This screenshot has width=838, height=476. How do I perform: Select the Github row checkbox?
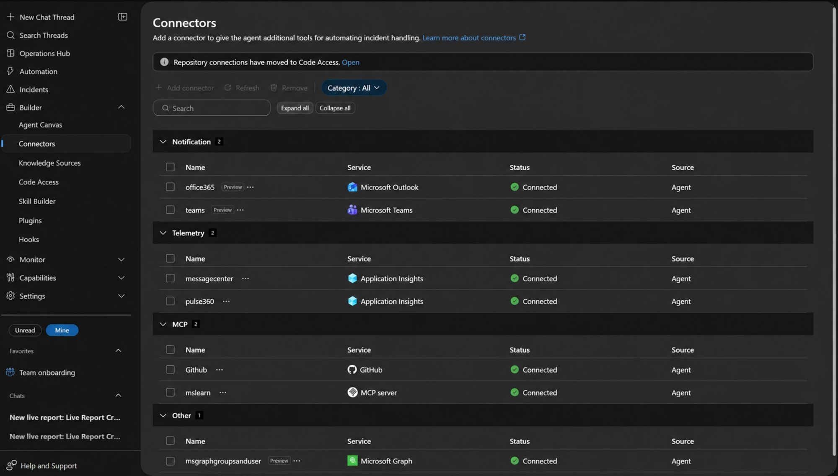170,370
